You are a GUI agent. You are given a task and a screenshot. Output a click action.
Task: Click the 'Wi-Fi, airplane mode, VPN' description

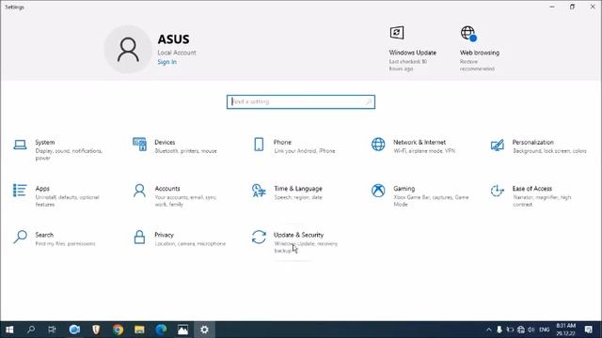[x=424, y=151]
